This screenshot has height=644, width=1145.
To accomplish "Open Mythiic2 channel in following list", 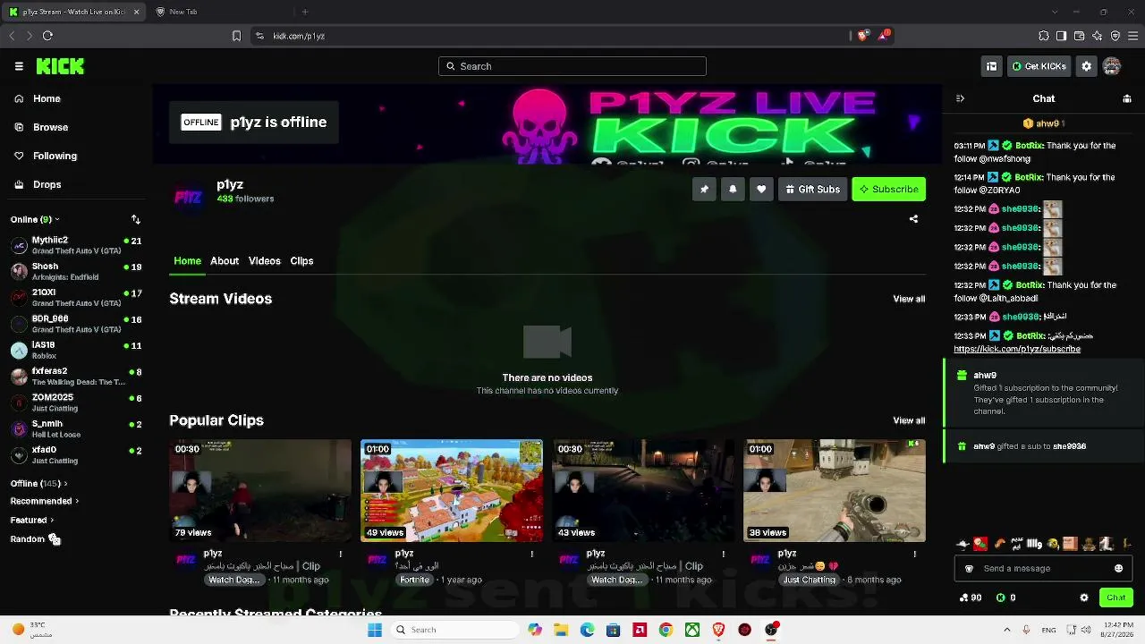I will click(x=76, y=245).
